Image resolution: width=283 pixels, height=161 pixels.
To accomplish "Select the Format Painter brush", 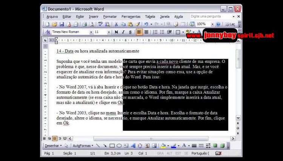I will [x=138, y=24].
